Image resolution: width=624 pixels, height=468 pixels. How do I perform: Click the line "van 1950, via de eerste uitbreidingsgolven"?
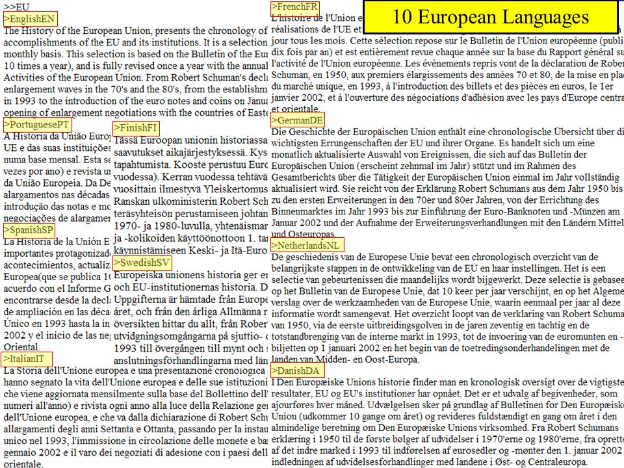(x=430, y=325)
